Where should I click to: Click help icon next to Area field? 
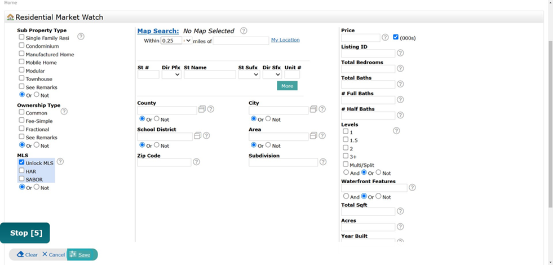click(x=322, y=135)
